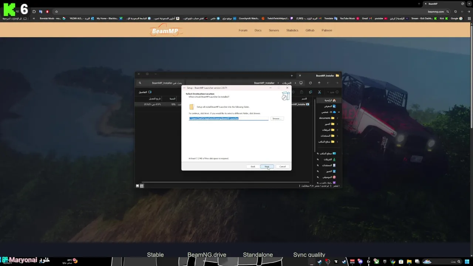
Task: Click Back in the setup wizard
Action: click(253, 167)
